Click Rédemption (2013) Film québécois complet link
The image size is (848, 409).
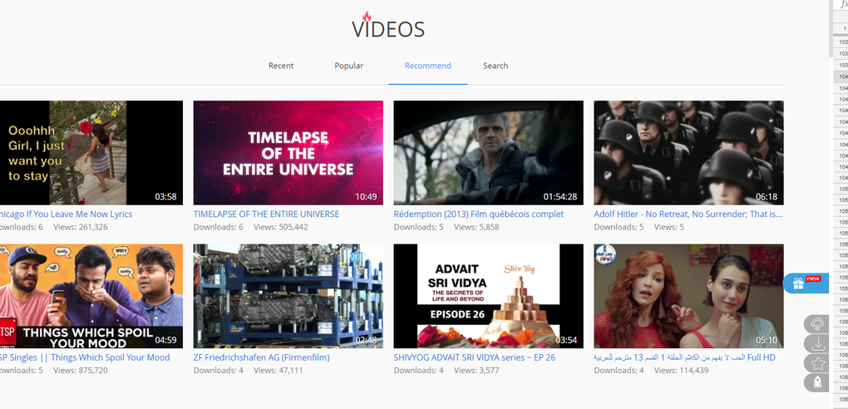[479, 214]
